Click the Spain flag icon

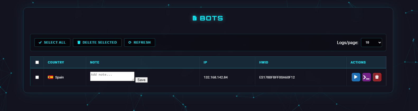(x=50, y=77)
